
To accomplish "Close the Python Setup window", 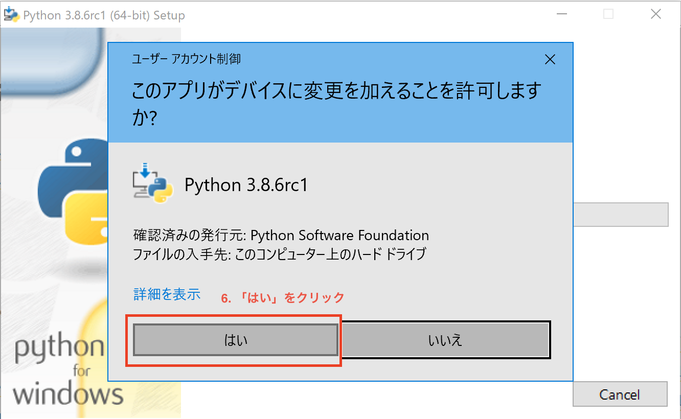I will [655, 14].
